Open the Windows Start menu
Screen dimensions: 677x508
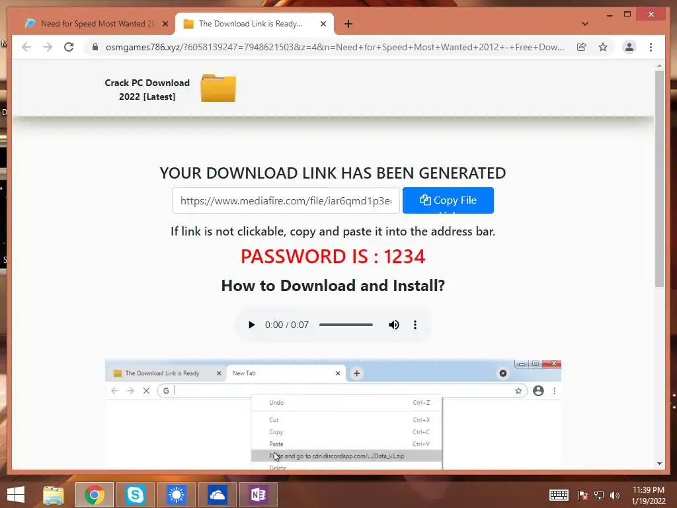pyautogui.click(x=16, y=495)
